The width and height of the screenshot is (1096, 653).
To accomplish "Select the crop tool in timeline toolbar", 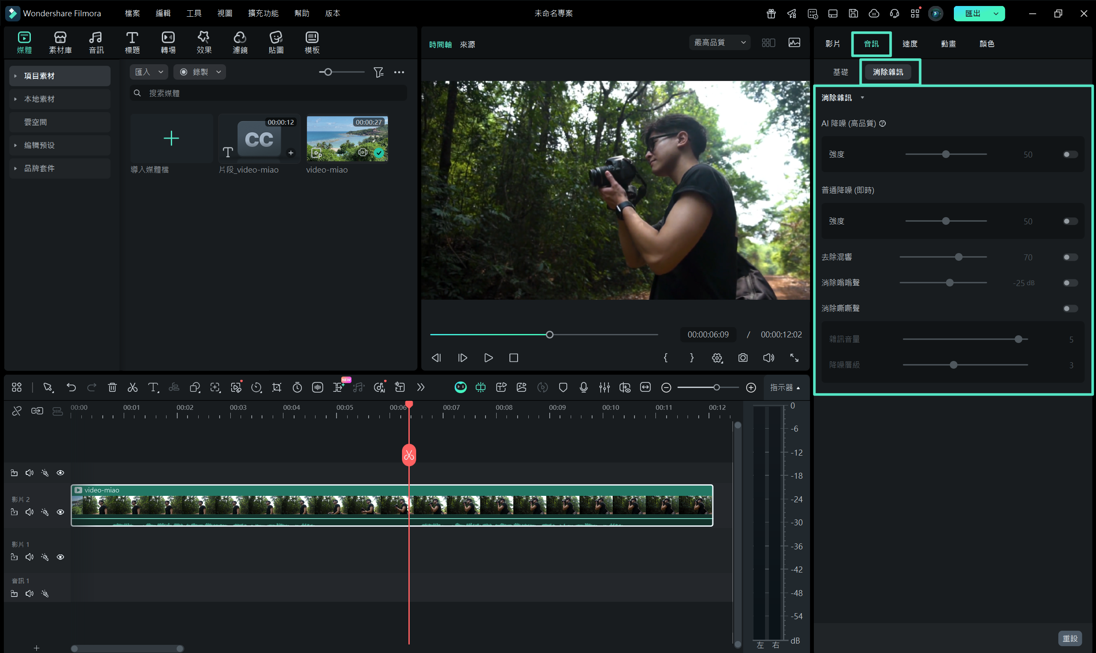I will pos(277,387).
